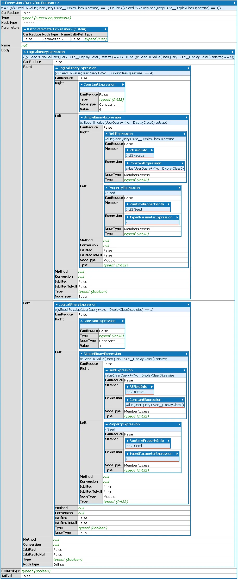Click right arrow on SimpleBinaryExpression header in == 1 branch
238x579 pixels.
186,354
